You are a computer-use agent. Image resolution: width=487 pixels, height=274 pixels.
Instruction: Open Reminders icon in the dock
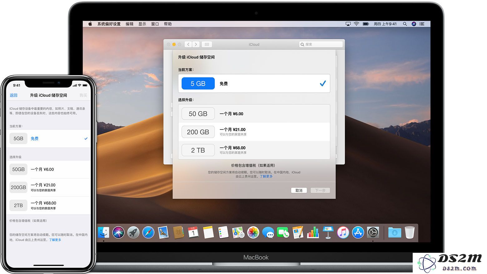coord(223,233)
